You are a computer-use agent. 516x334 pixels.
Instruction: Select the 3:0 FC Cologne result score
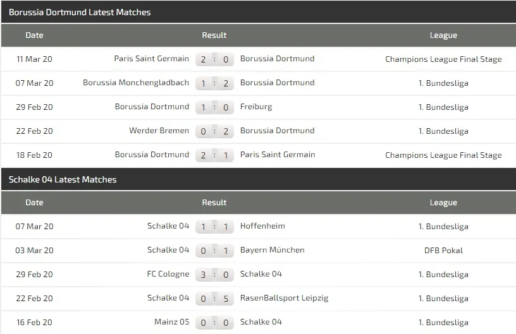[x=214, y=275]
